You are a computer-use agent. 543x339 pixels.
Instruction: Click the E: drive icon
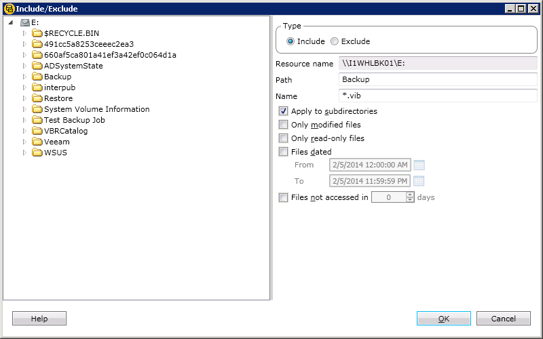(x=25, y=23)
